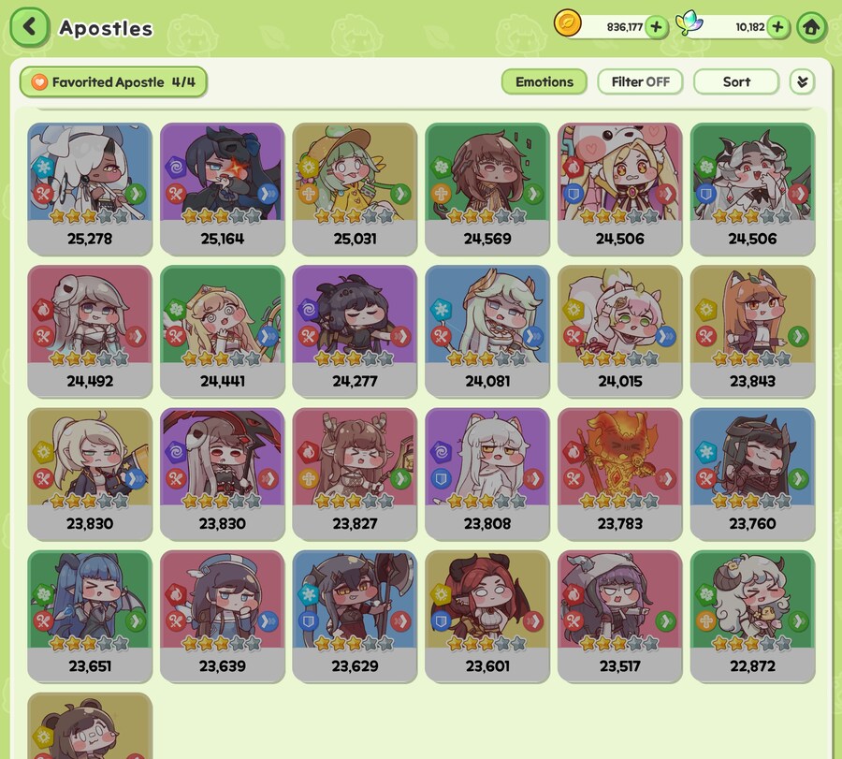Viewport: 842px width, 759px height.
Task: Open the flame golem apostle with 23,783
Action: click(619, 474)
